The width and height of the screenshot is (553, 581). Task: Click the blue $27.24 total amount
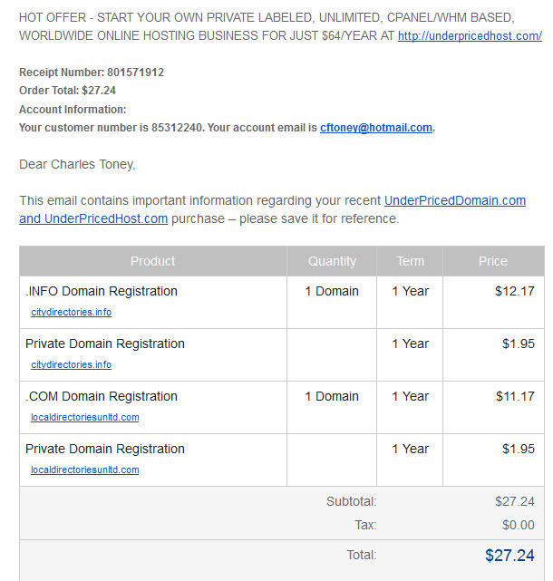click(x=509, y=556)
